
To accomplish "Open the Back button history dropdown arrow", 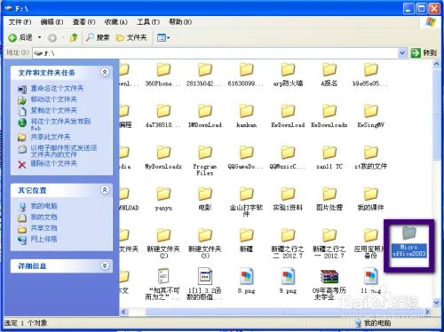I will point(39,37).
